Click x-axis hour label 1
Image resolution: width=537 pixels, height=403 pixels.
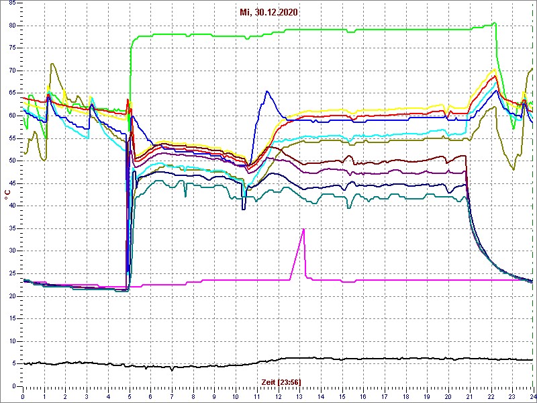click(x=44, y=397)
